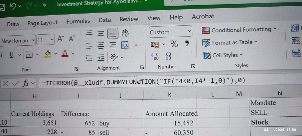
Task: Expand the Merge & Center dropdown arrow
Action: click(x=136, y=45)
